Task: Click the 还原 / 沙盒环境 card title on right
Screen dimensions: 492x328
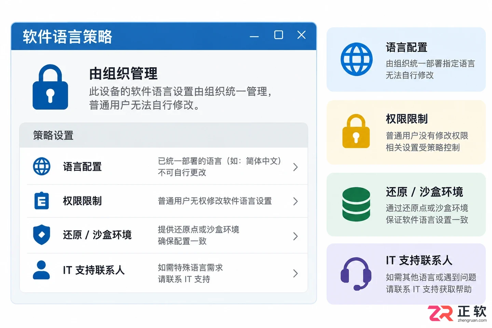Action: (425, 192)
